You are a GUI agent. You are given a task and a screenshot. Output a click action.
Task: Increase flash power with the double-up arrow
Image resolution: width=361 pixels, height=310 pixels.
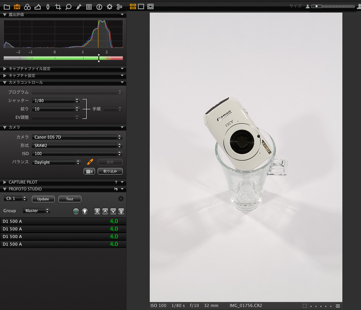[x=97, y=211]
